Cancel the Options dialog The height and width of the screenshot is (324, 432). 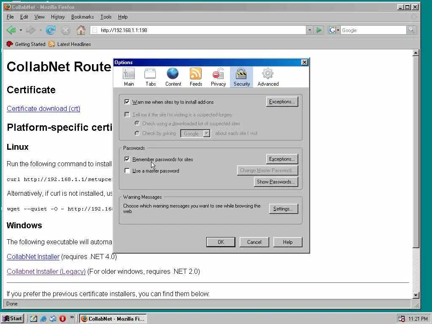click(254, 242)
